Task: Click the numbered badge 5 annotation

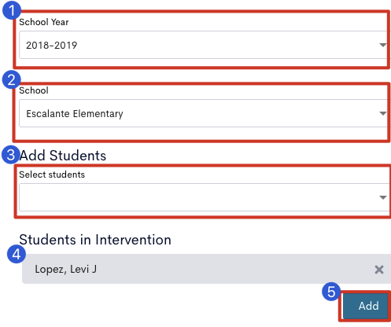Action: point(331,292)
